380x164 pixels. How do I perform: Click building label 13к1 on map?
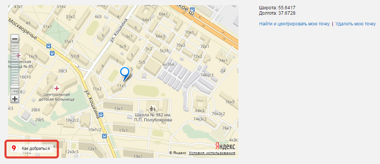coord(118,109)
